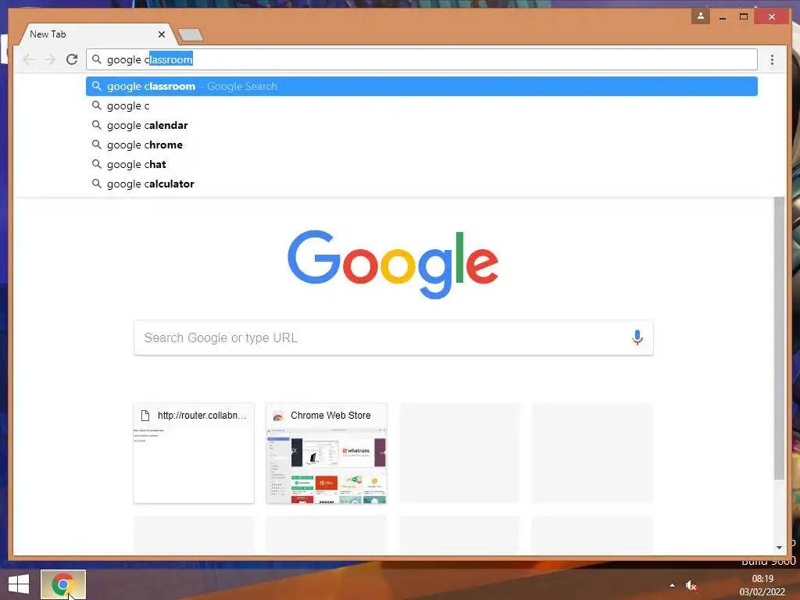Click the Google logo
This screenshot has width=800, height=600.
(393, 264)
